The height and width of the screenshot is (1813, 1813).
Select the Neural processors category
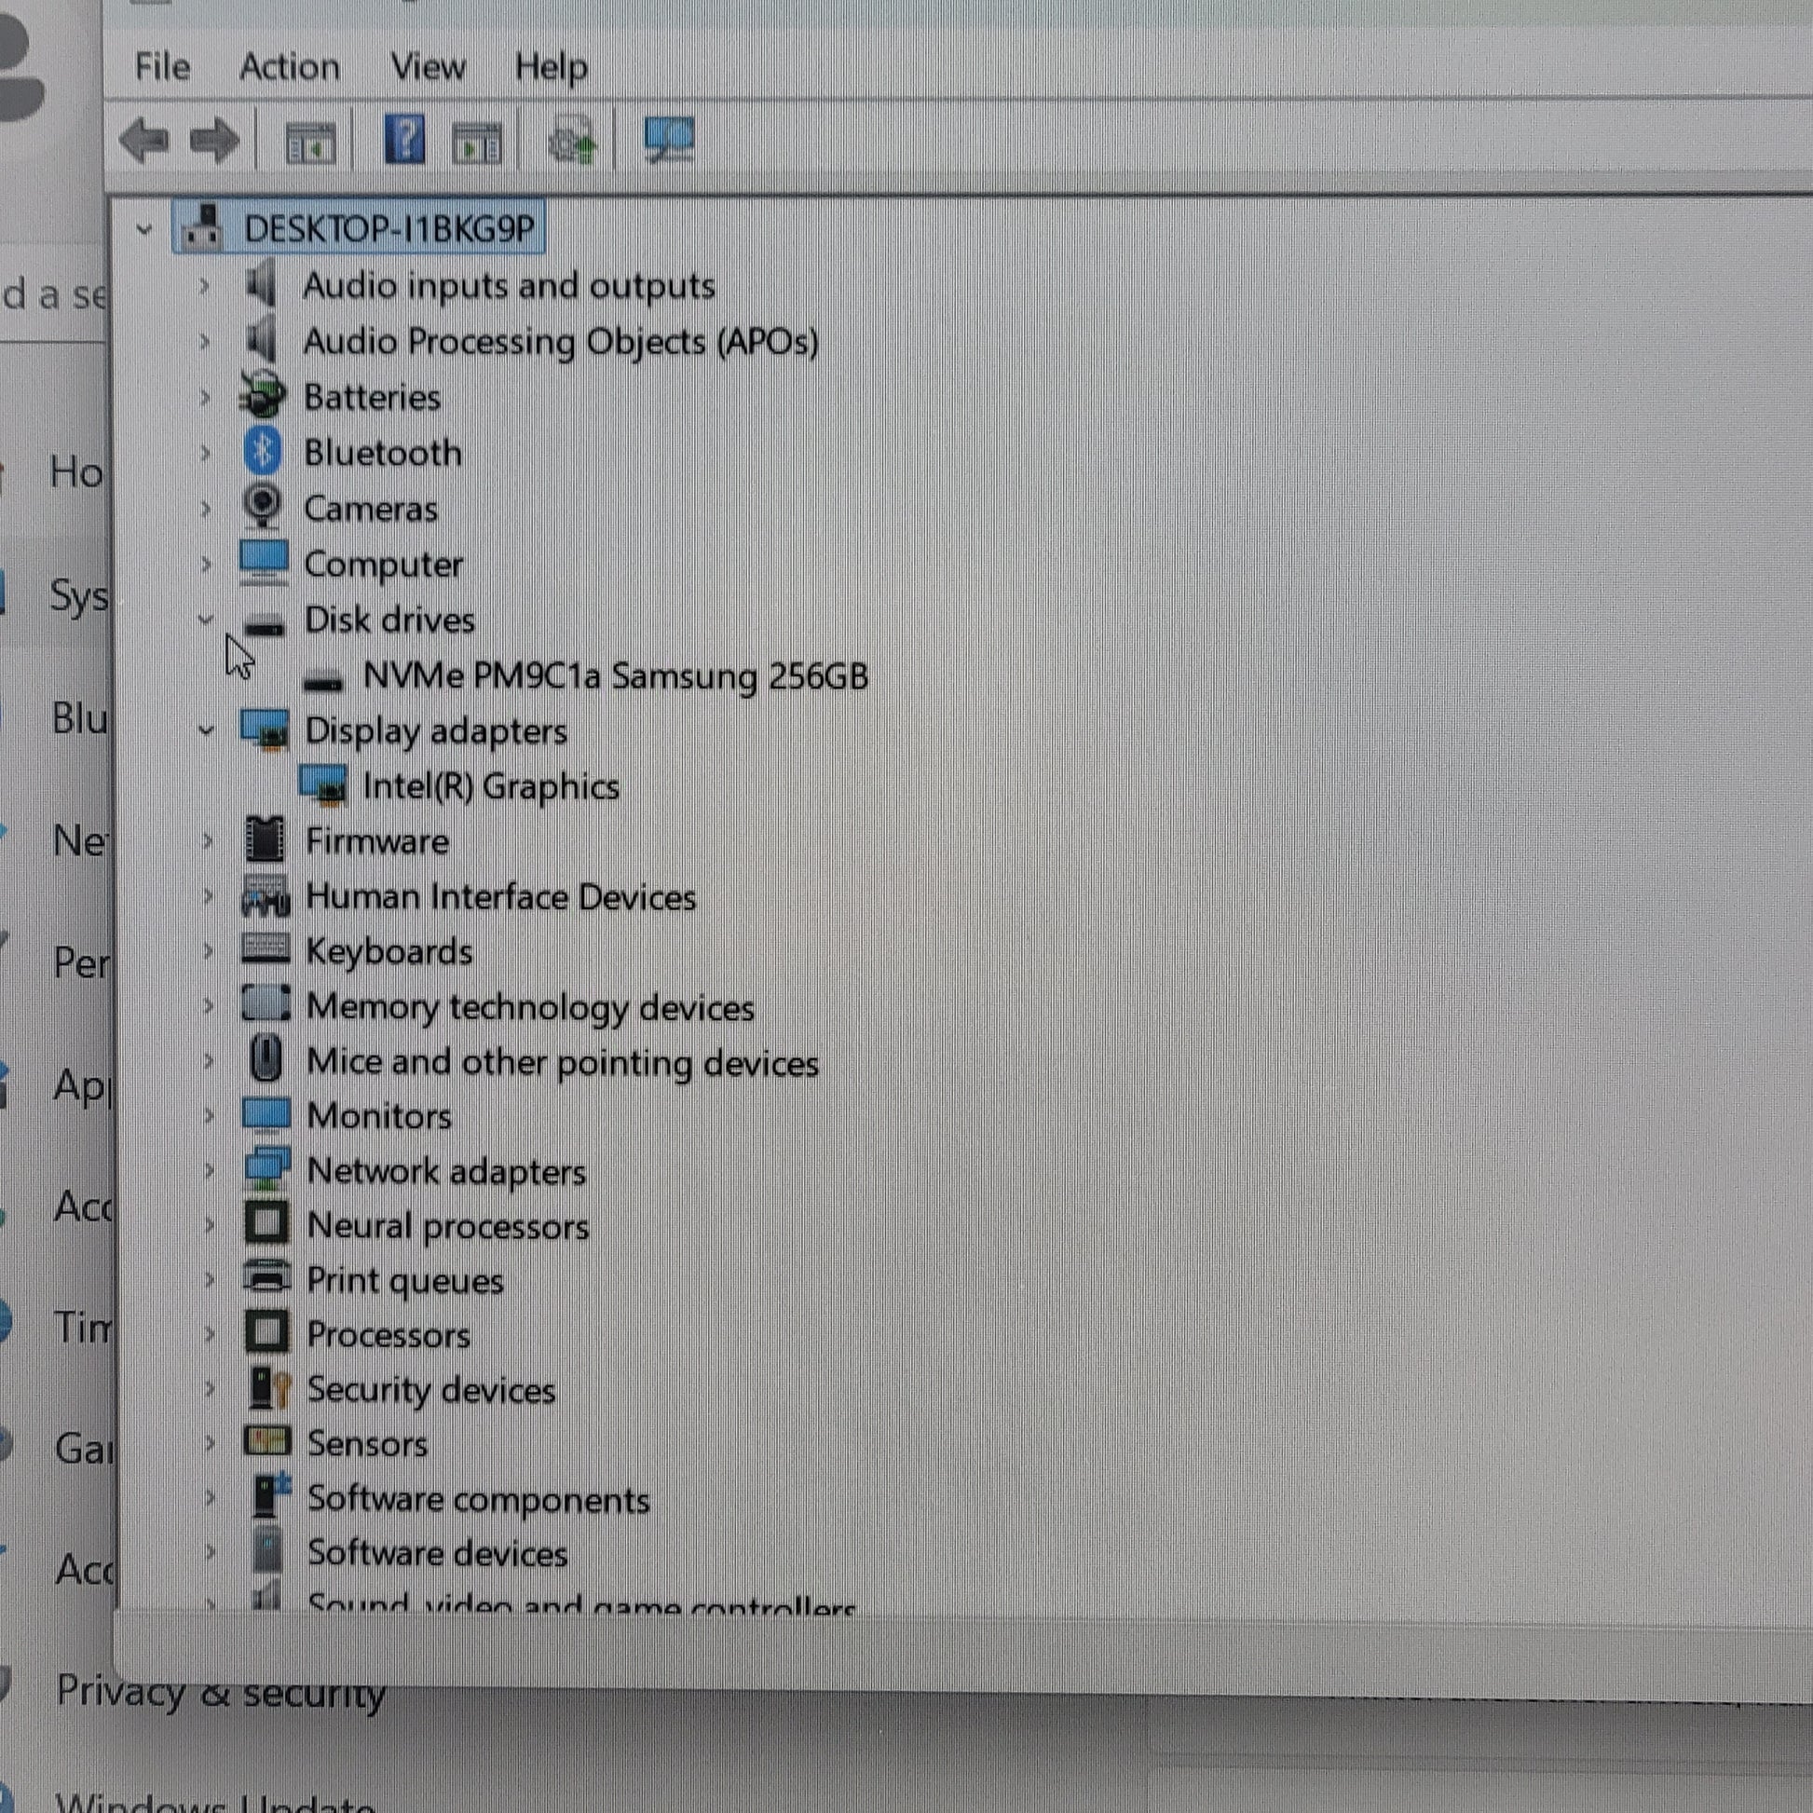[x=447, y=1225]
